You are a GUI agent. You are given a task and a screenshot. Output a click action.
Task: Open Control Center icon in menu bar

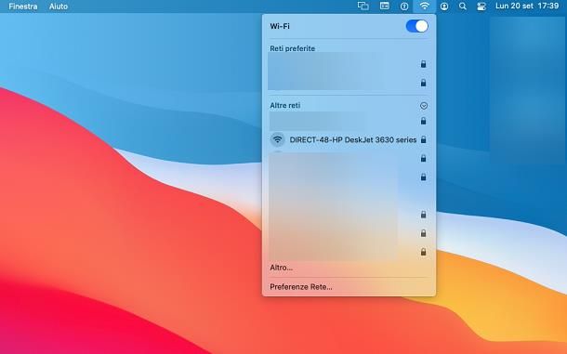click(x=481, y=7)
